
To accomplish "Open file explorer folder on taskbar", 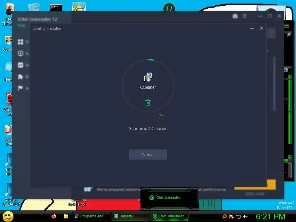I will pos(66,216).
